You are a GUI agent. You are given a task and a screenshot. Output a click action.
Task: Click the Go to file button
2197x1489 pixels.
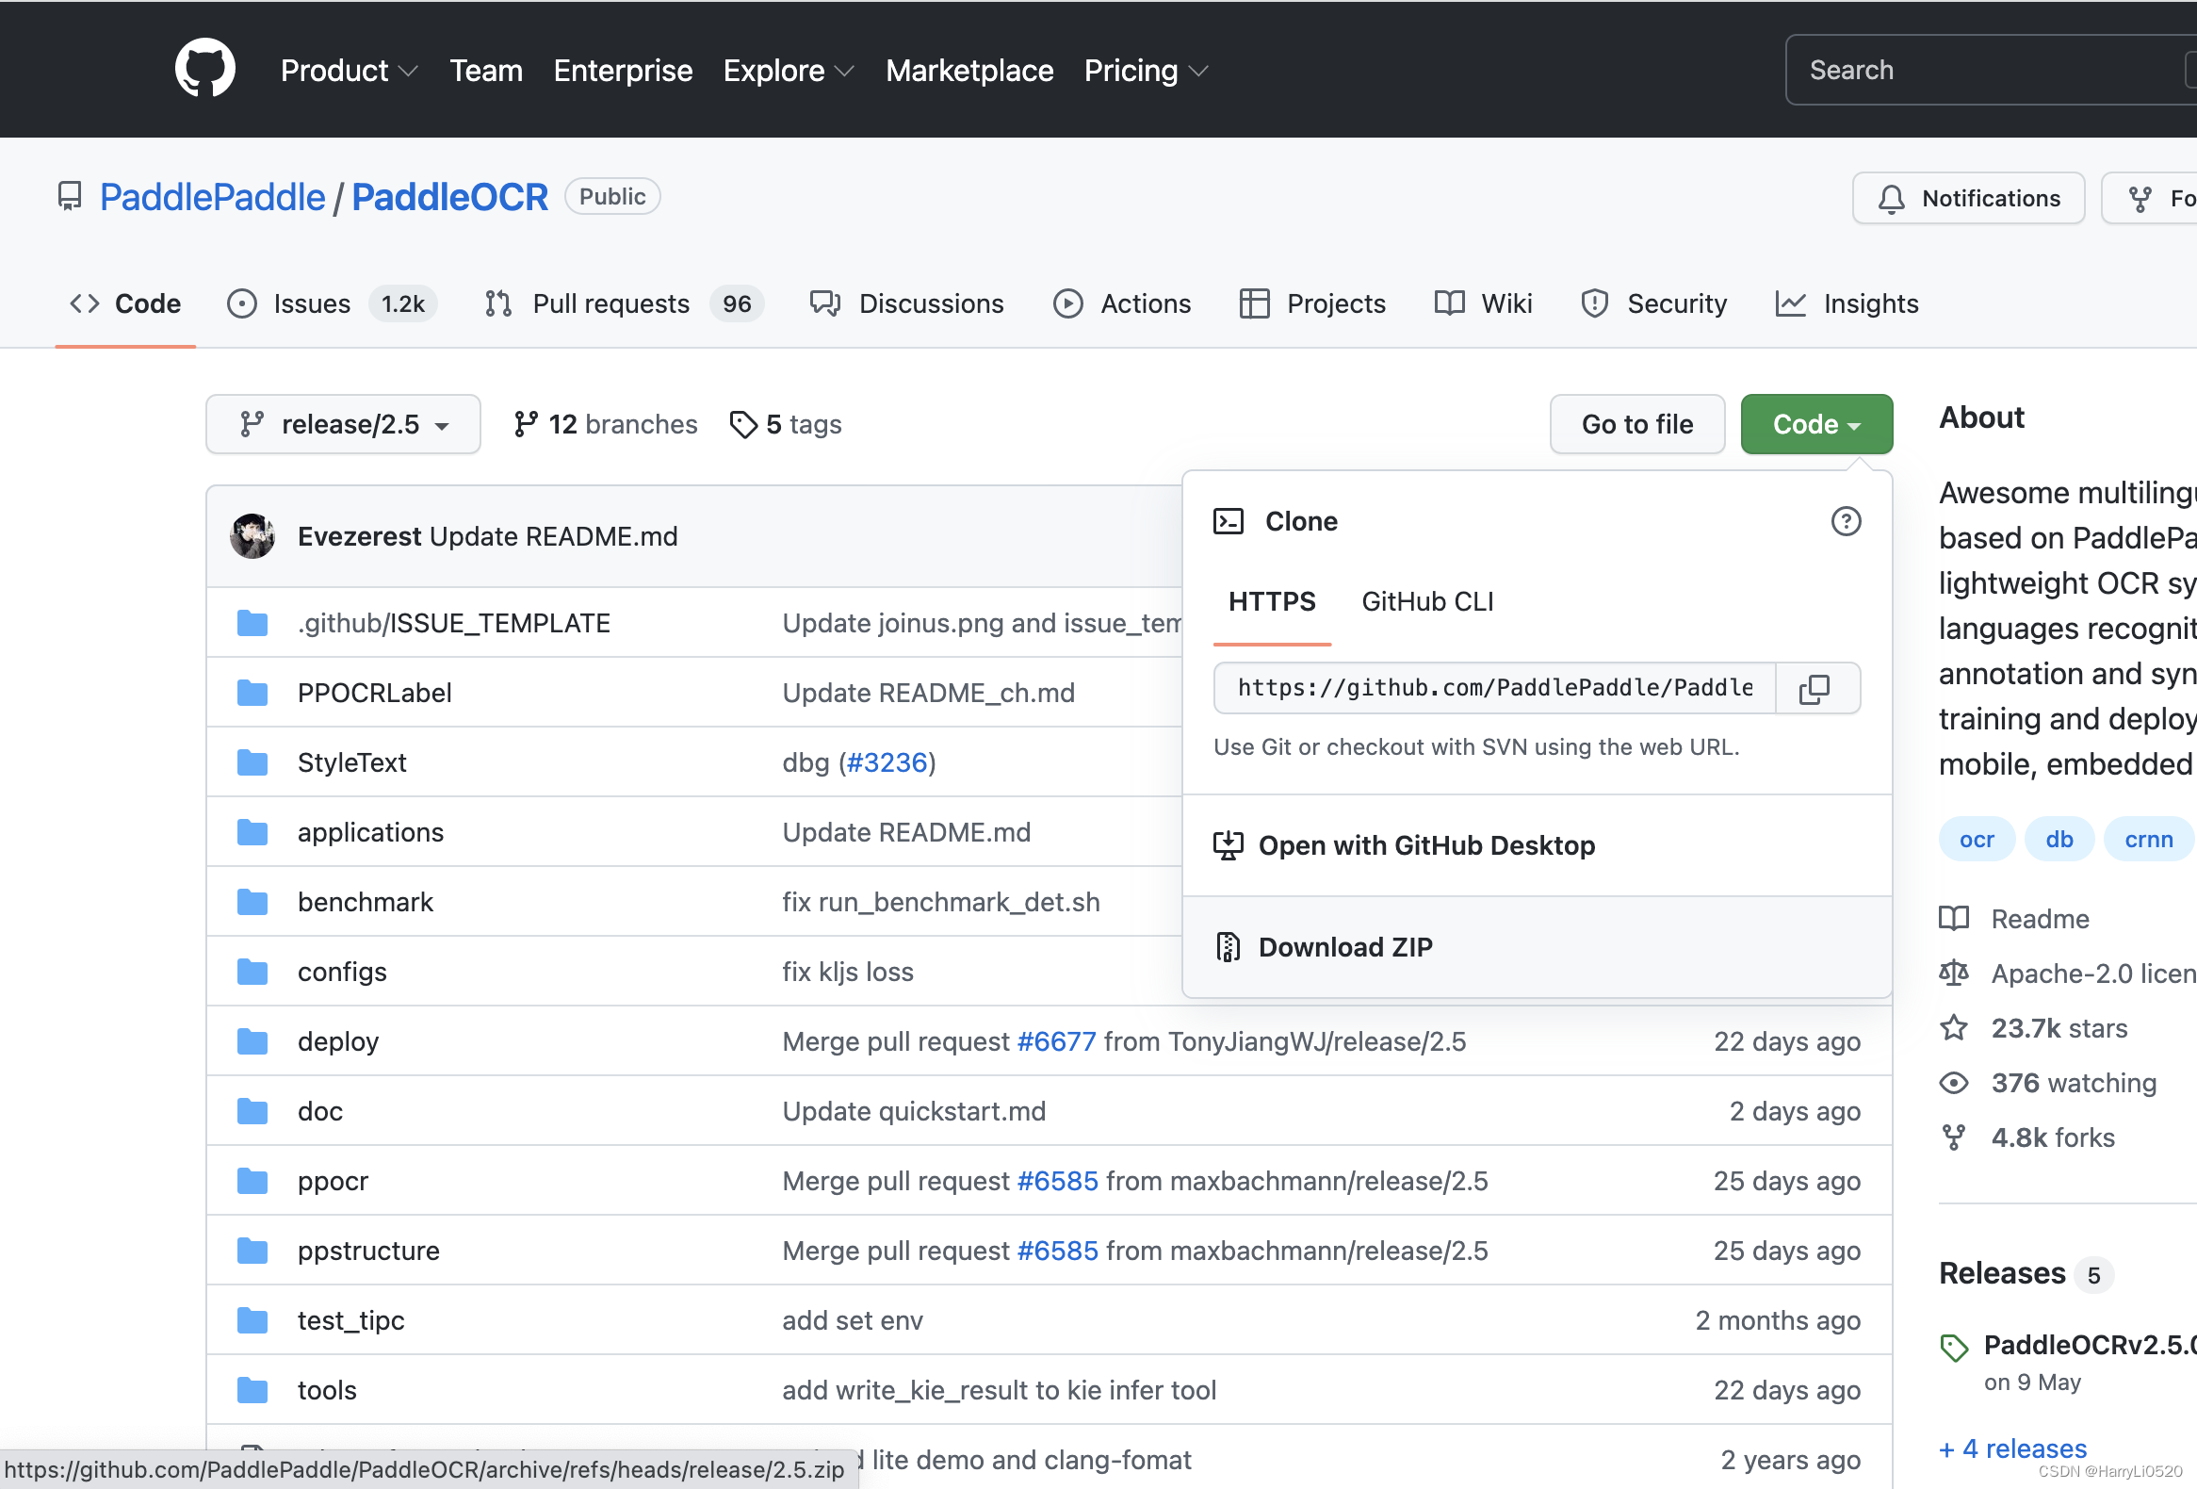coord(1636,424)
